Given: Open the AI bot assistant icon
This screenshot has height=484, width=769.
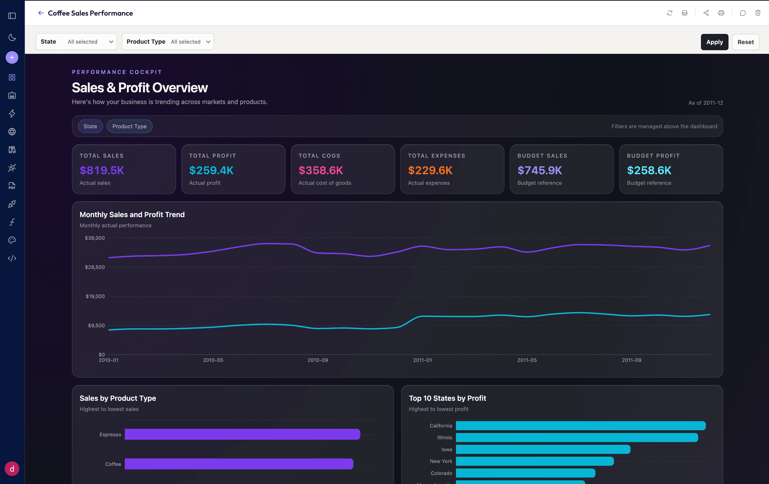Looking at the screenshot, I should pyautogui.click(x=12, y=95).
